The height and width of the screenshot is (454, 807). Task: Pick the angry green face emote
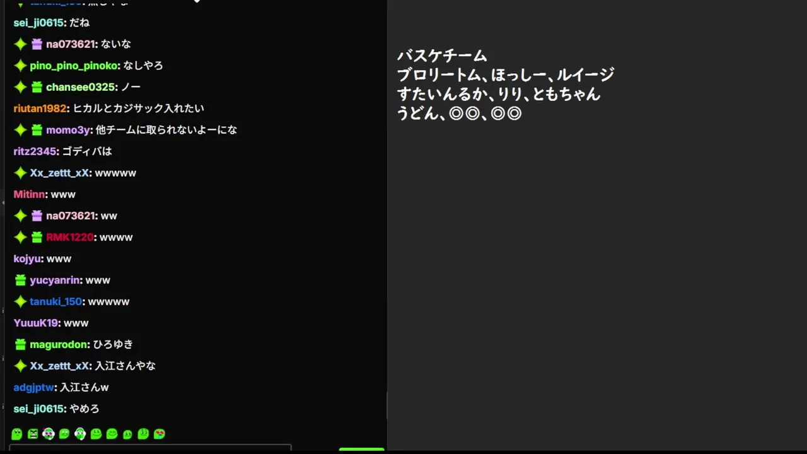pyautogui.click(x=33, y=434)
